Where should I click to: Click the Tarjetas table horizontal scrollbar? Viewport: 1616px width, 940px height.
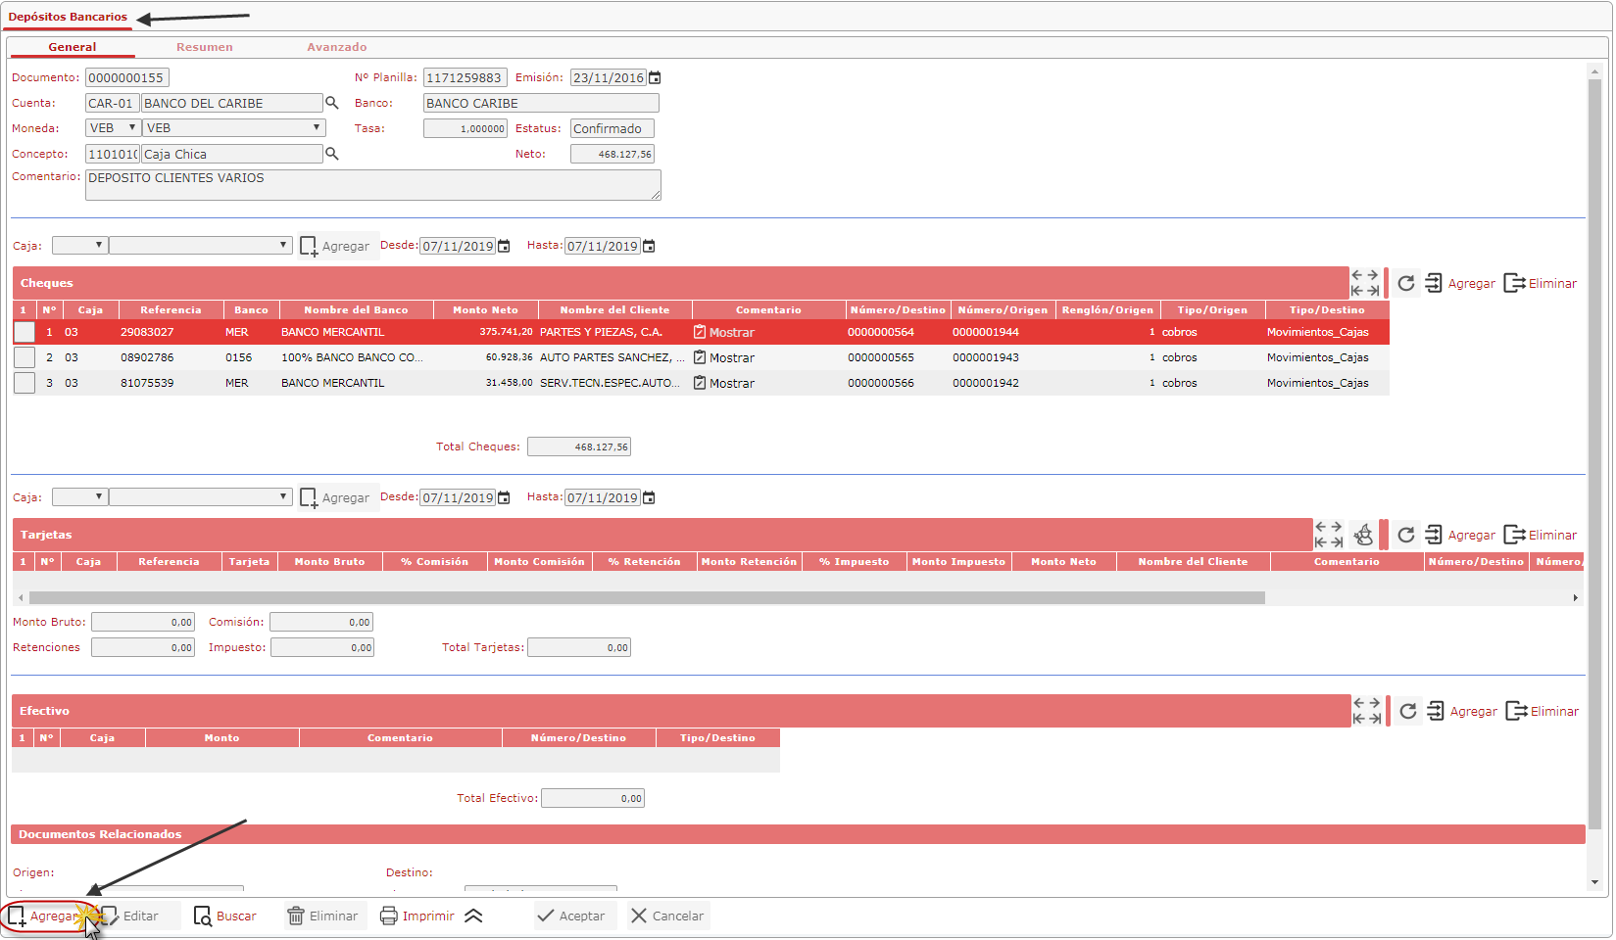pos(647,597)
